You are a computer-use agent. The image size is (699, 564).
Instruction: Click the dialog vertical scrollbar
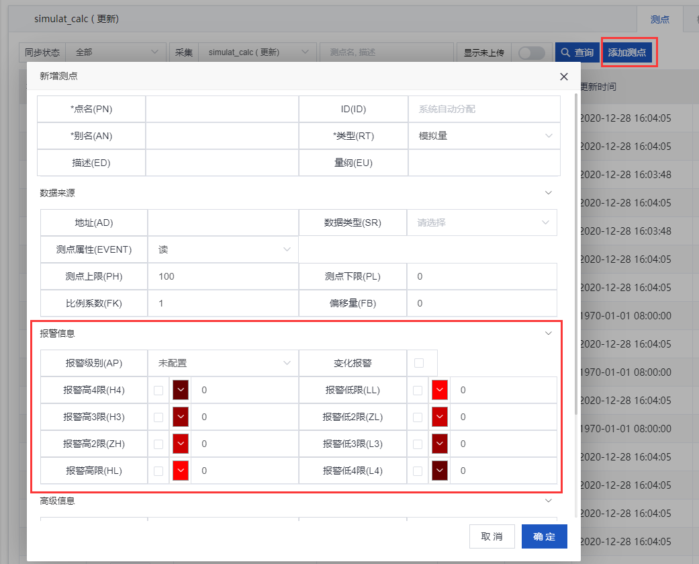(576, 254)
